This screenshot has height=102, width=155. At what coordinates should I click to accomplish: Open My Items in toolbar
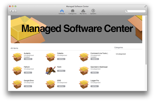pyautogui.click(x=83, y=12)
